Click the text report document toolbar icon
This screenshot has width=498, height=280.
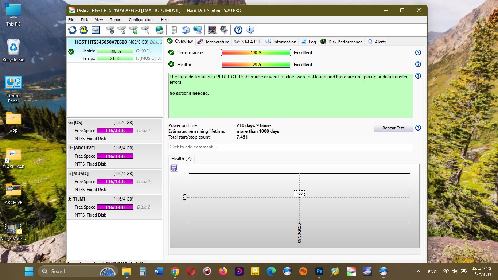pyautogui.click(x=174, y=30)
